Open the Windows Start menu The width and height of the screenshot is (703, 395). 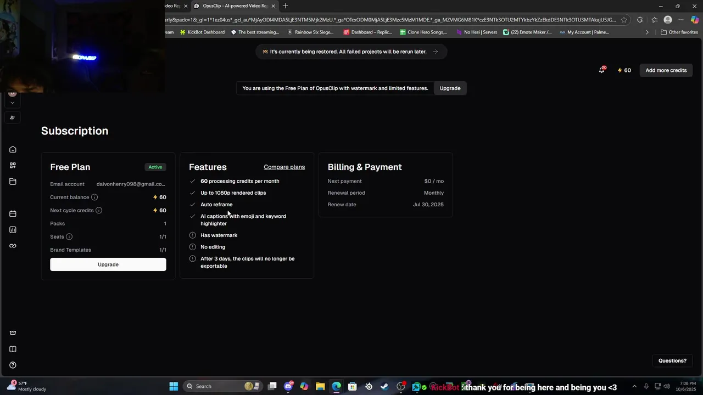[x=174, y=386]
